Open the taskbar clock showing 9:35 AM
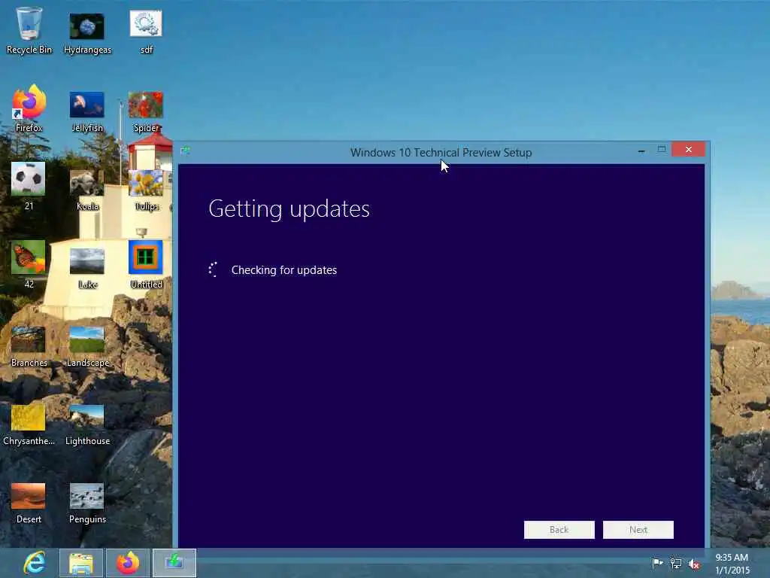The height and width of the screenshot is (578, 770). coord(732,564)
